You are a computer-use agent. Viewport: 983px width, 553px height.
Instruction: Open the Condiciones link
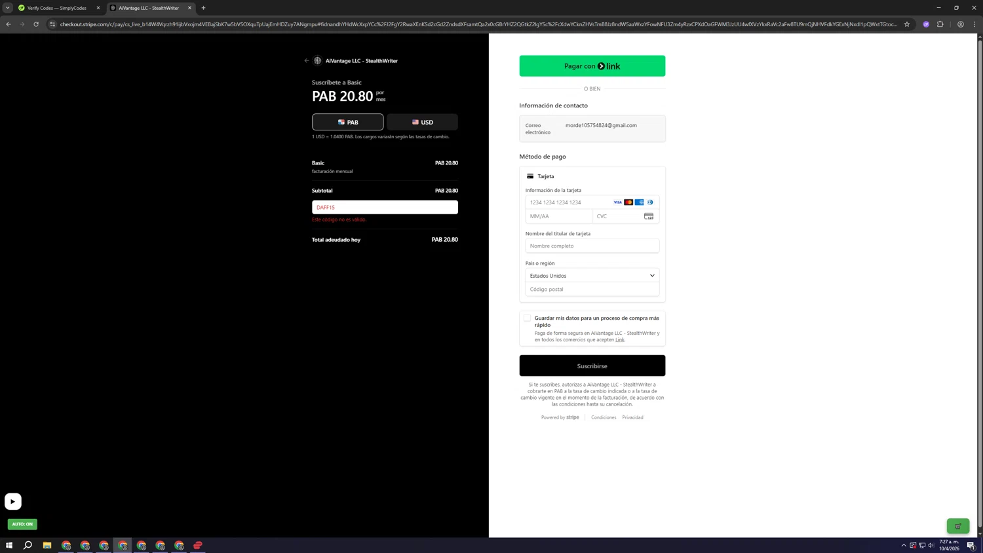(604, 417)
